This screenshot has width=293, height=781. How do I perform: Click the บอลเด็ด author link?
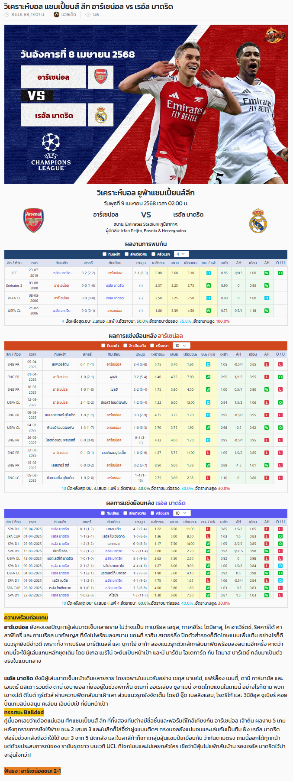pos(69,15)
